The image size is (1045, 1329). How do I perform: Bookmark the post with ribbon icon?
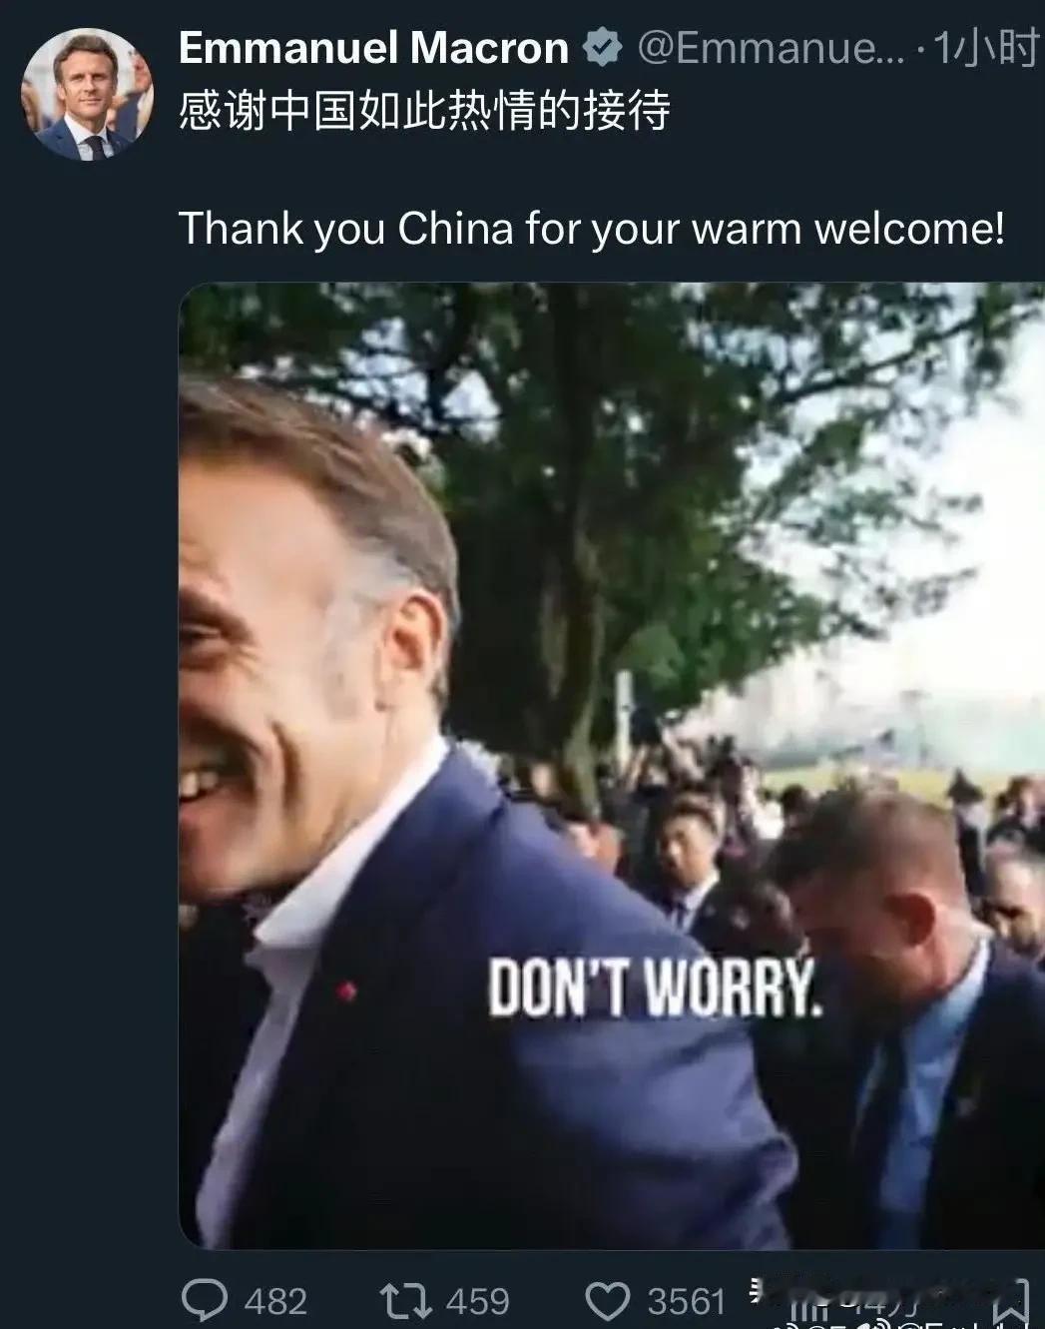coord(1009,1301)
